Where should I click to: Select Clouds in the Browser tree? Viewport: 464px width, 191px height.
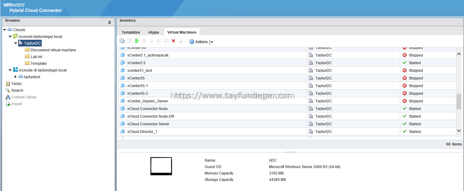19,30
